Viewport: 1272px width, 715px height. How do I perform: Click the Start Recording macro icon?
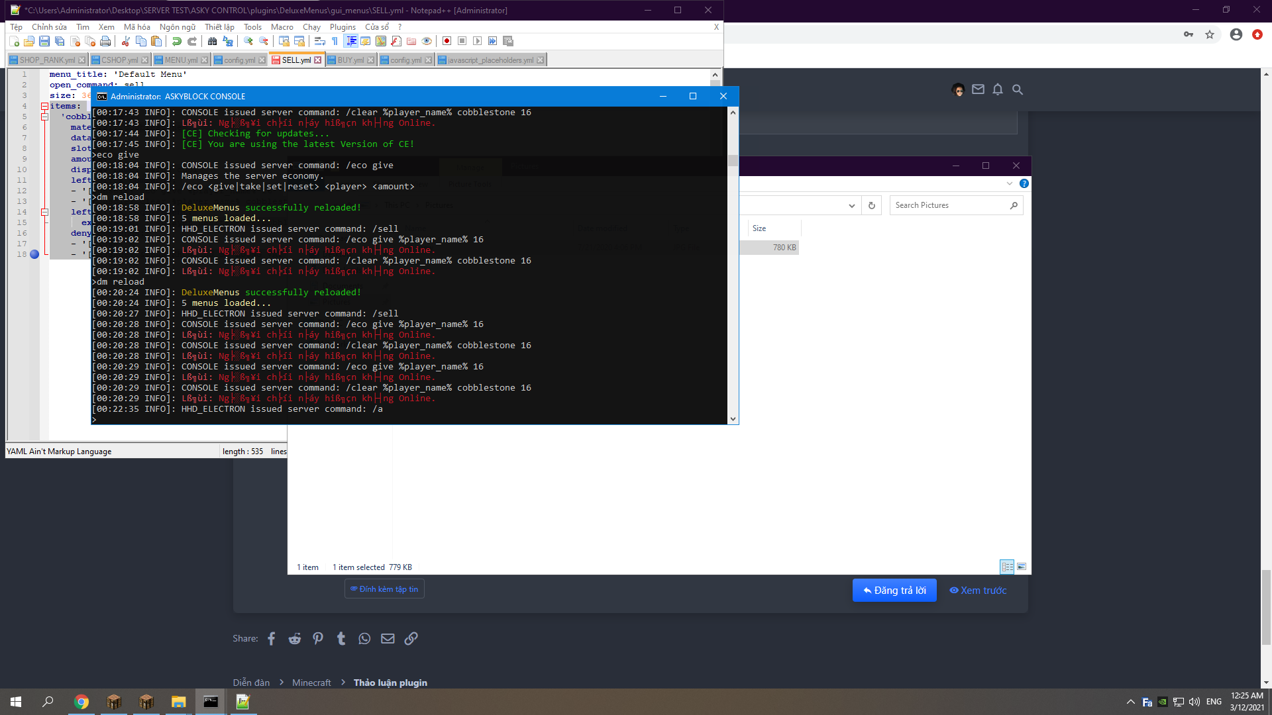447,41
